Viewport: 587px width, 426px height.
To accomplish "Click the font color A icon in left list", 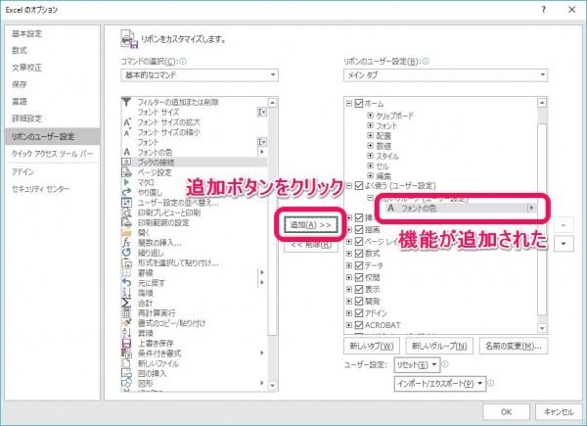I will pyautogui.click(x=127, y=152).
